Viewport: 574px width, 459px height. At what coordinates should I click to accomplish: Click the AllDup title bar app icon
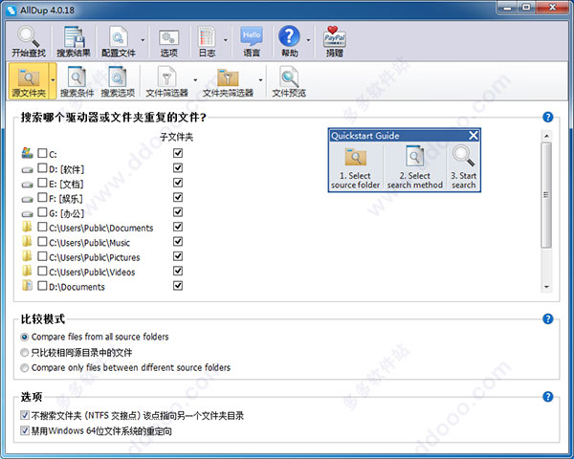point(11,11)
